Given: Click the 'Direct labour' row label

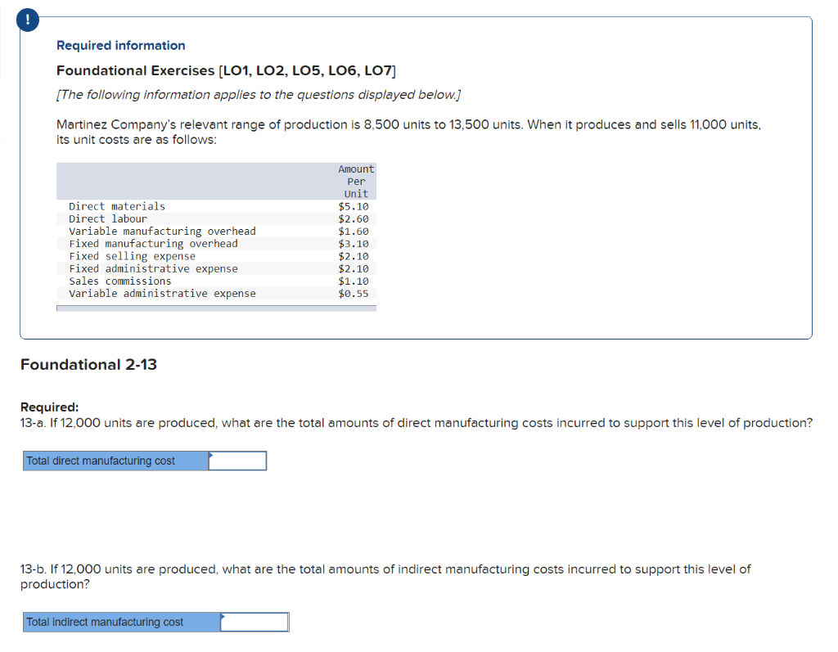Looking at the screenshot, I should (x=108, y=218).
